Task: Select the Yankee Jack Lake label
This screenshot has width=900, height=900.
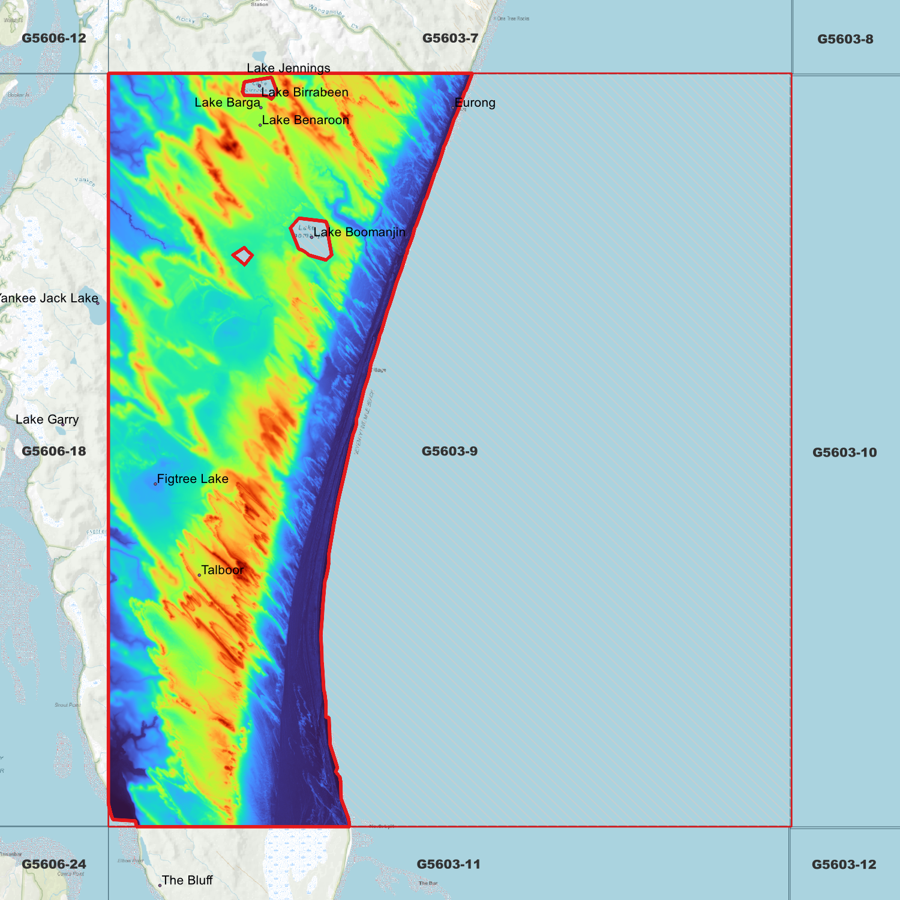Action: tap(48, 298)
